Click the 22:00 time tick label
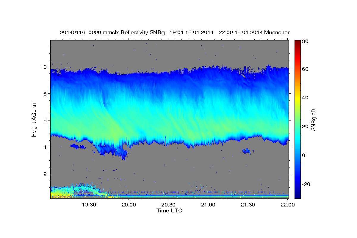The width and height of the screenshot is (357, 238). [287, 205]
